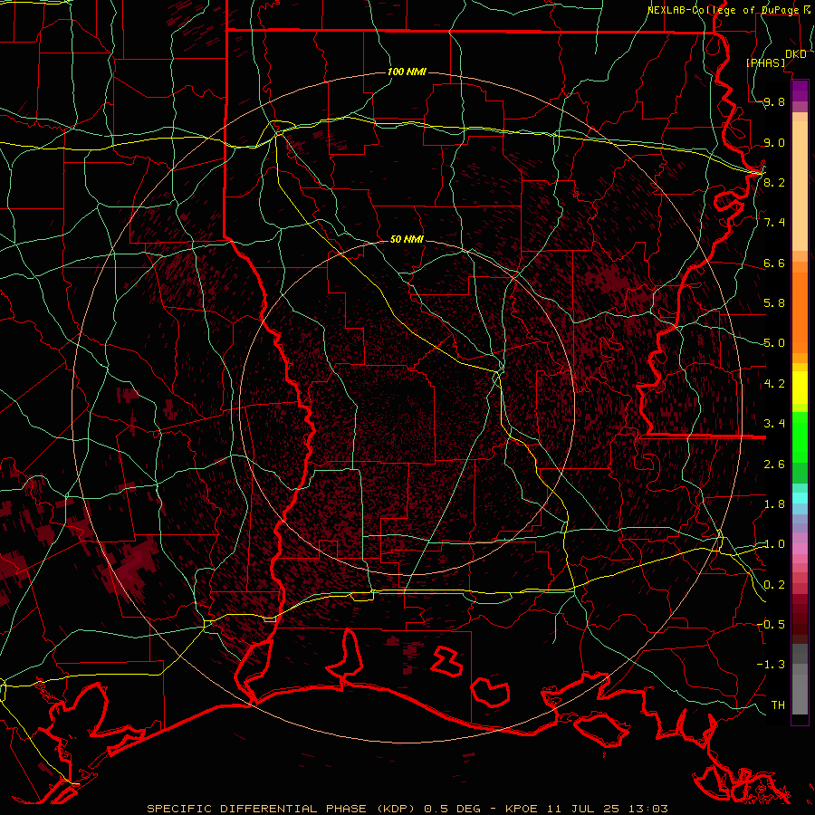The width and height of the screenshot is (815, 815).
Task: Select the DKD legend title
Action: point(796,54)
